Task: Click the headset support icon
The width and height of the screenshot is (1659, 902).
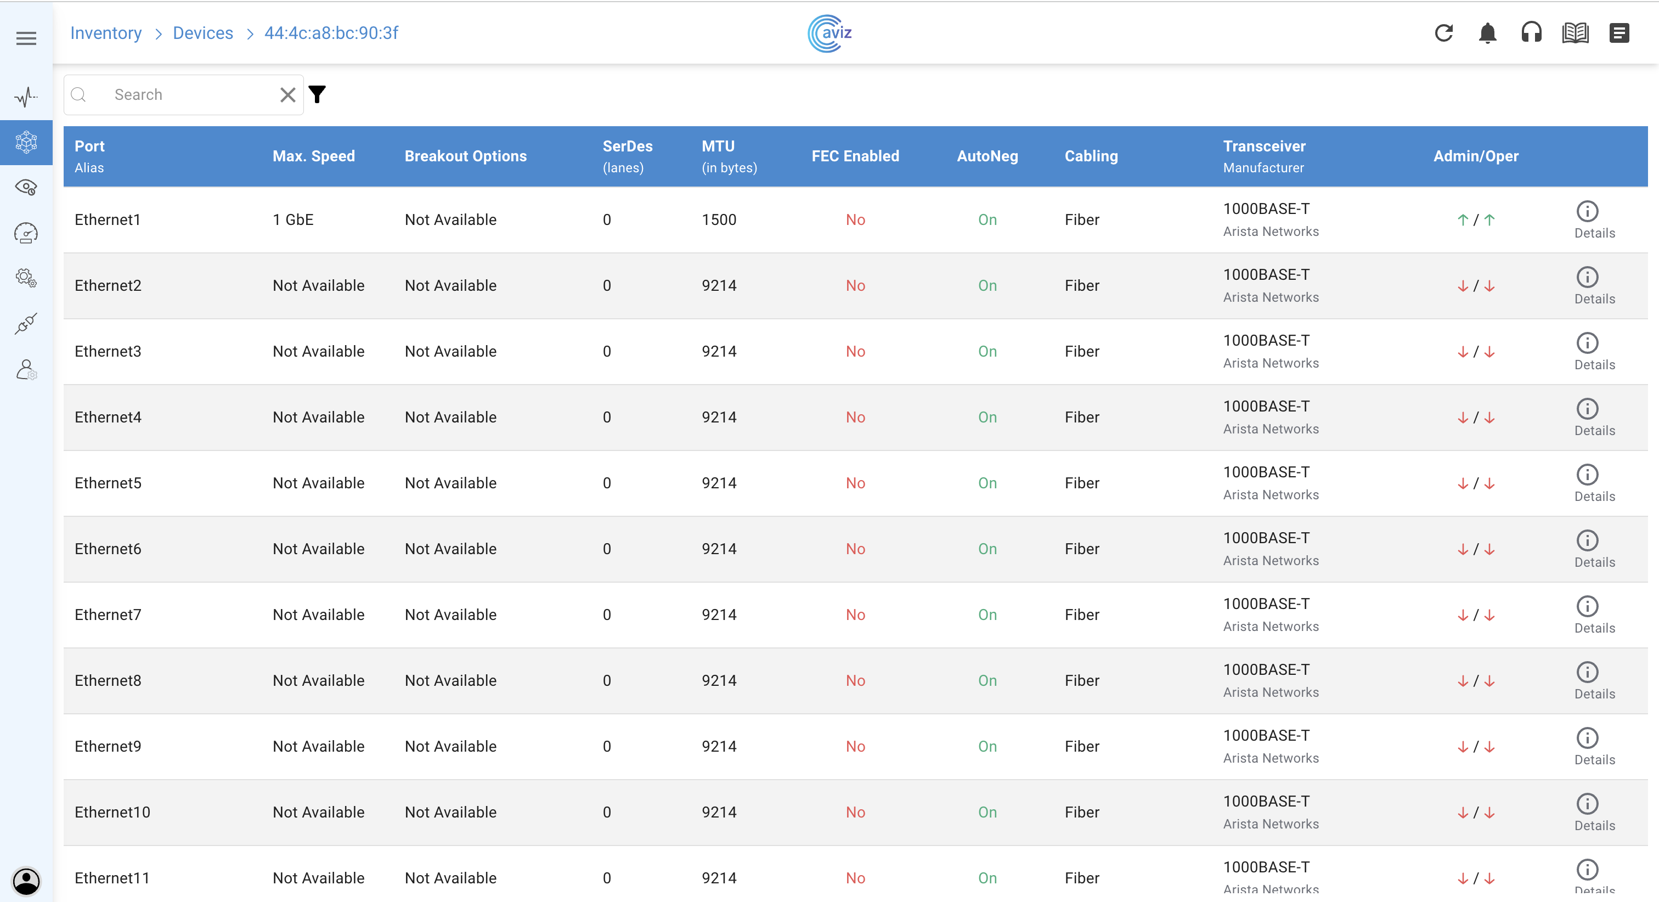Action: [1531, 33]
